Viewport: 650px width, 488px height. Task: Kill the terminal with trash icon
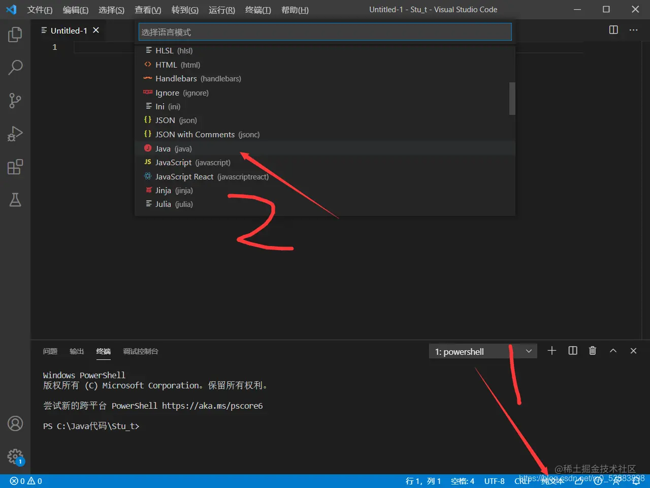coord(593,351)
